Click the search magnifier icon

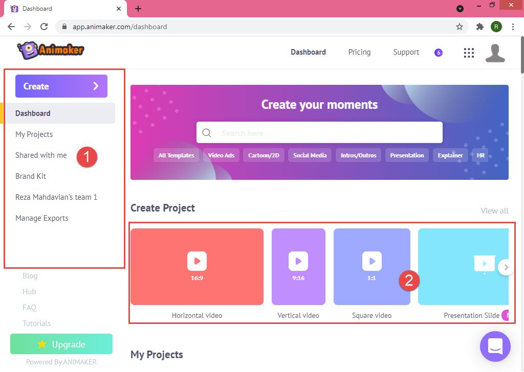pyautogui.click(x=207, y=133)
